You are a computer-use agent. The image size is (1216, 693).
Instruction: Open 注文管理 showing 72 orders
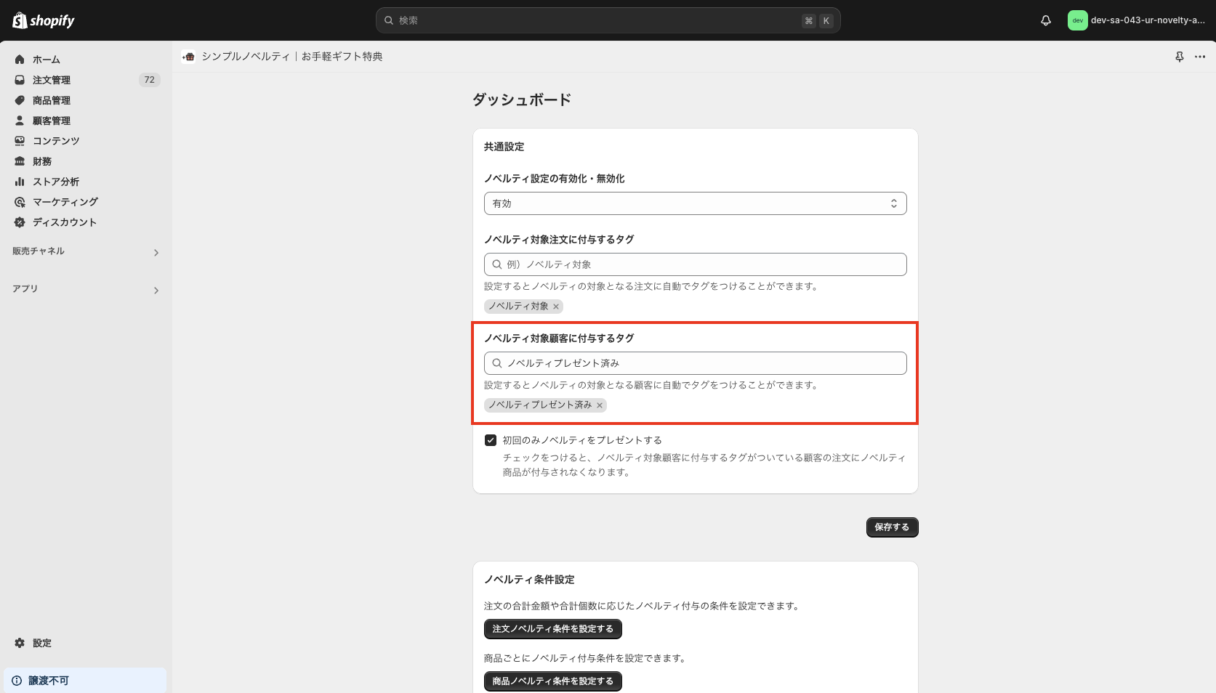tap(51, 80)
